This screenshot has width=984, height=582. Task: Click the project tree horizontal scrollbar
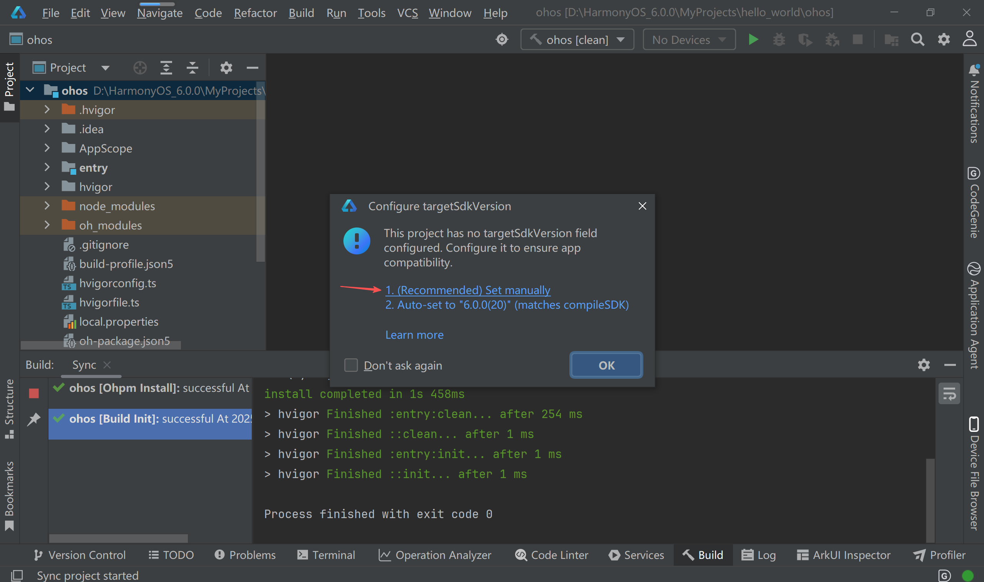click(x=100, y=345)
